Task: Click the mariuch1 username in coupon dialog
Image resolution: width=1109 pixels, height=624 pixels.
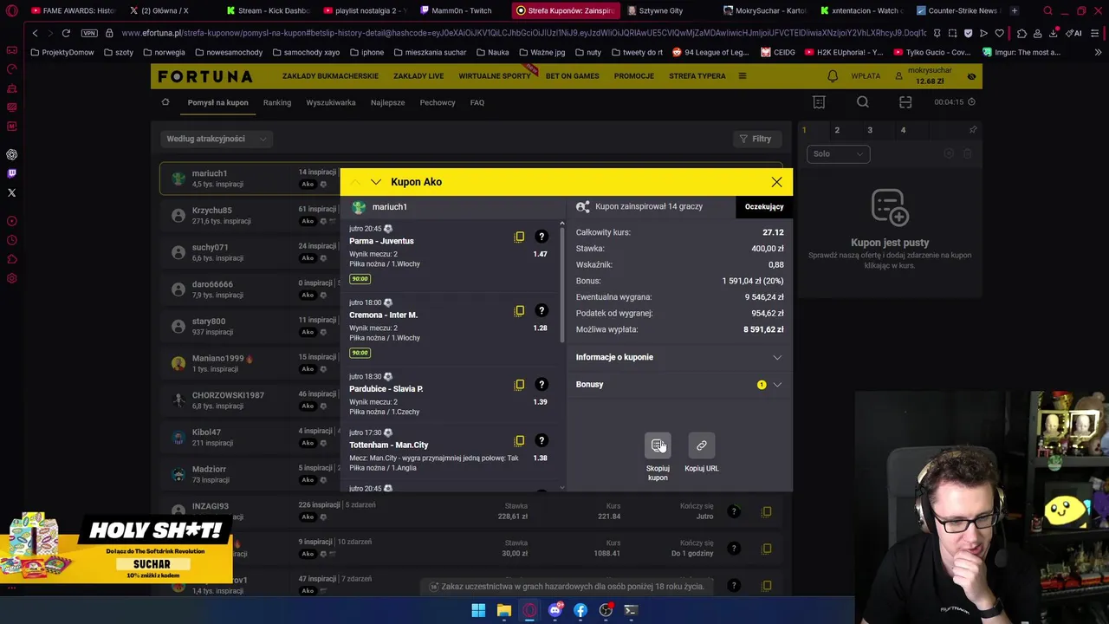Action: pyautogui.click(x=390, y=207)
